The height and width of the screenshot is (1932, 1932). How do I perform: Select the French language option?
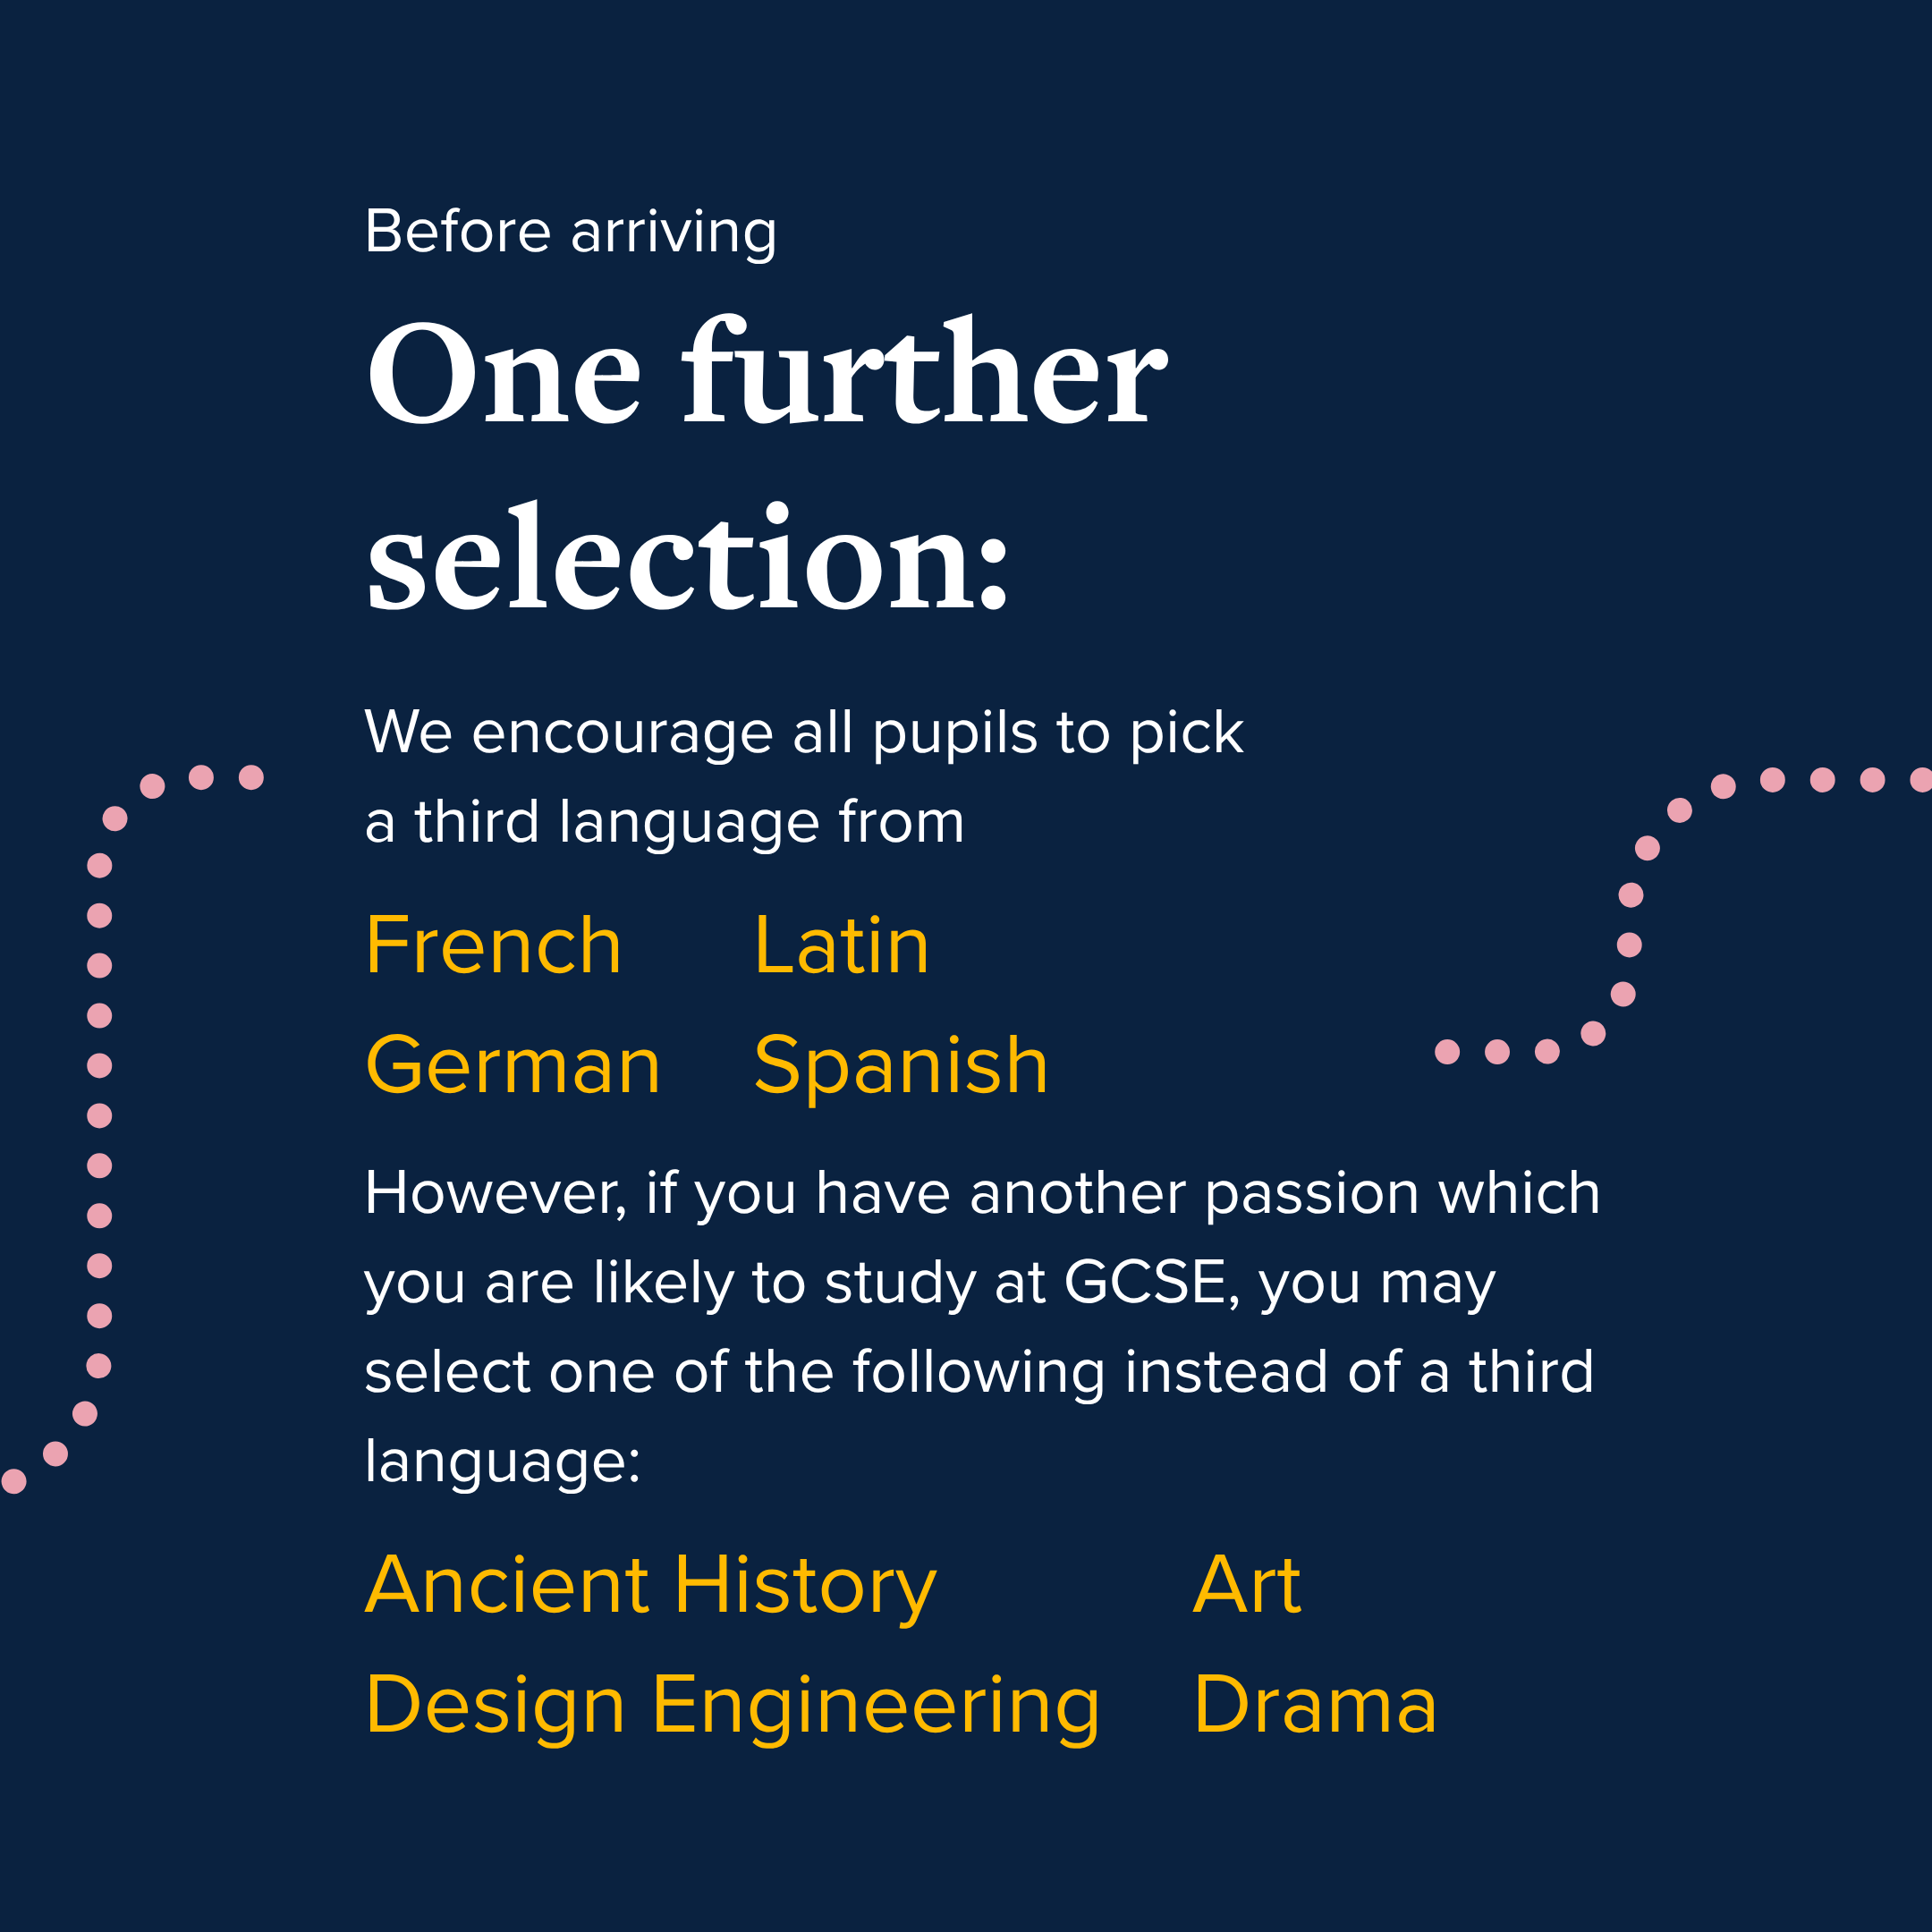tap(494, 945)
